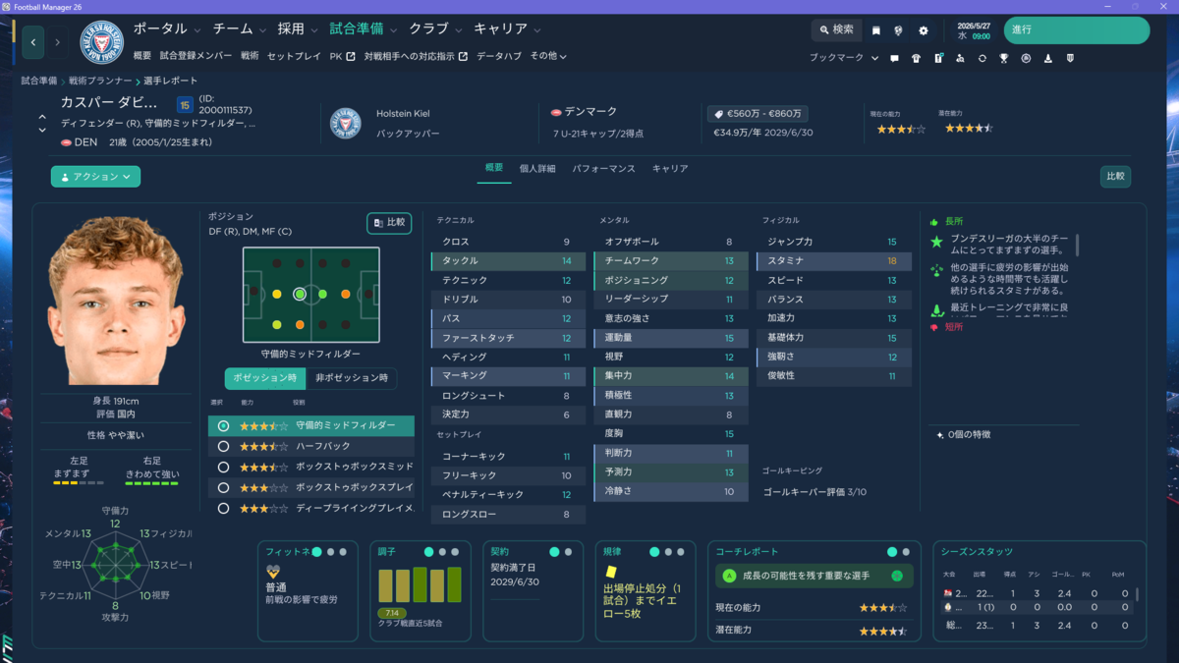Open the Holstein Kiel club name link

[x=402, y=114]
